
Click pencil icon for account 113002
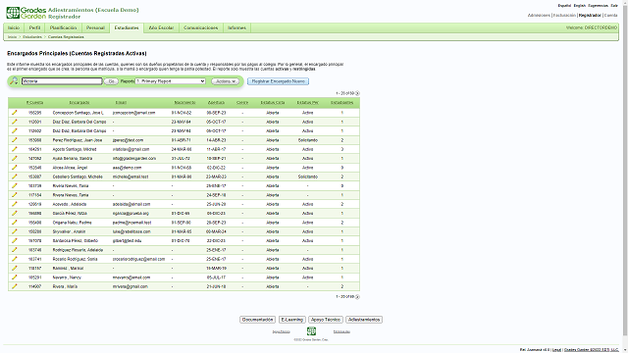15,130
